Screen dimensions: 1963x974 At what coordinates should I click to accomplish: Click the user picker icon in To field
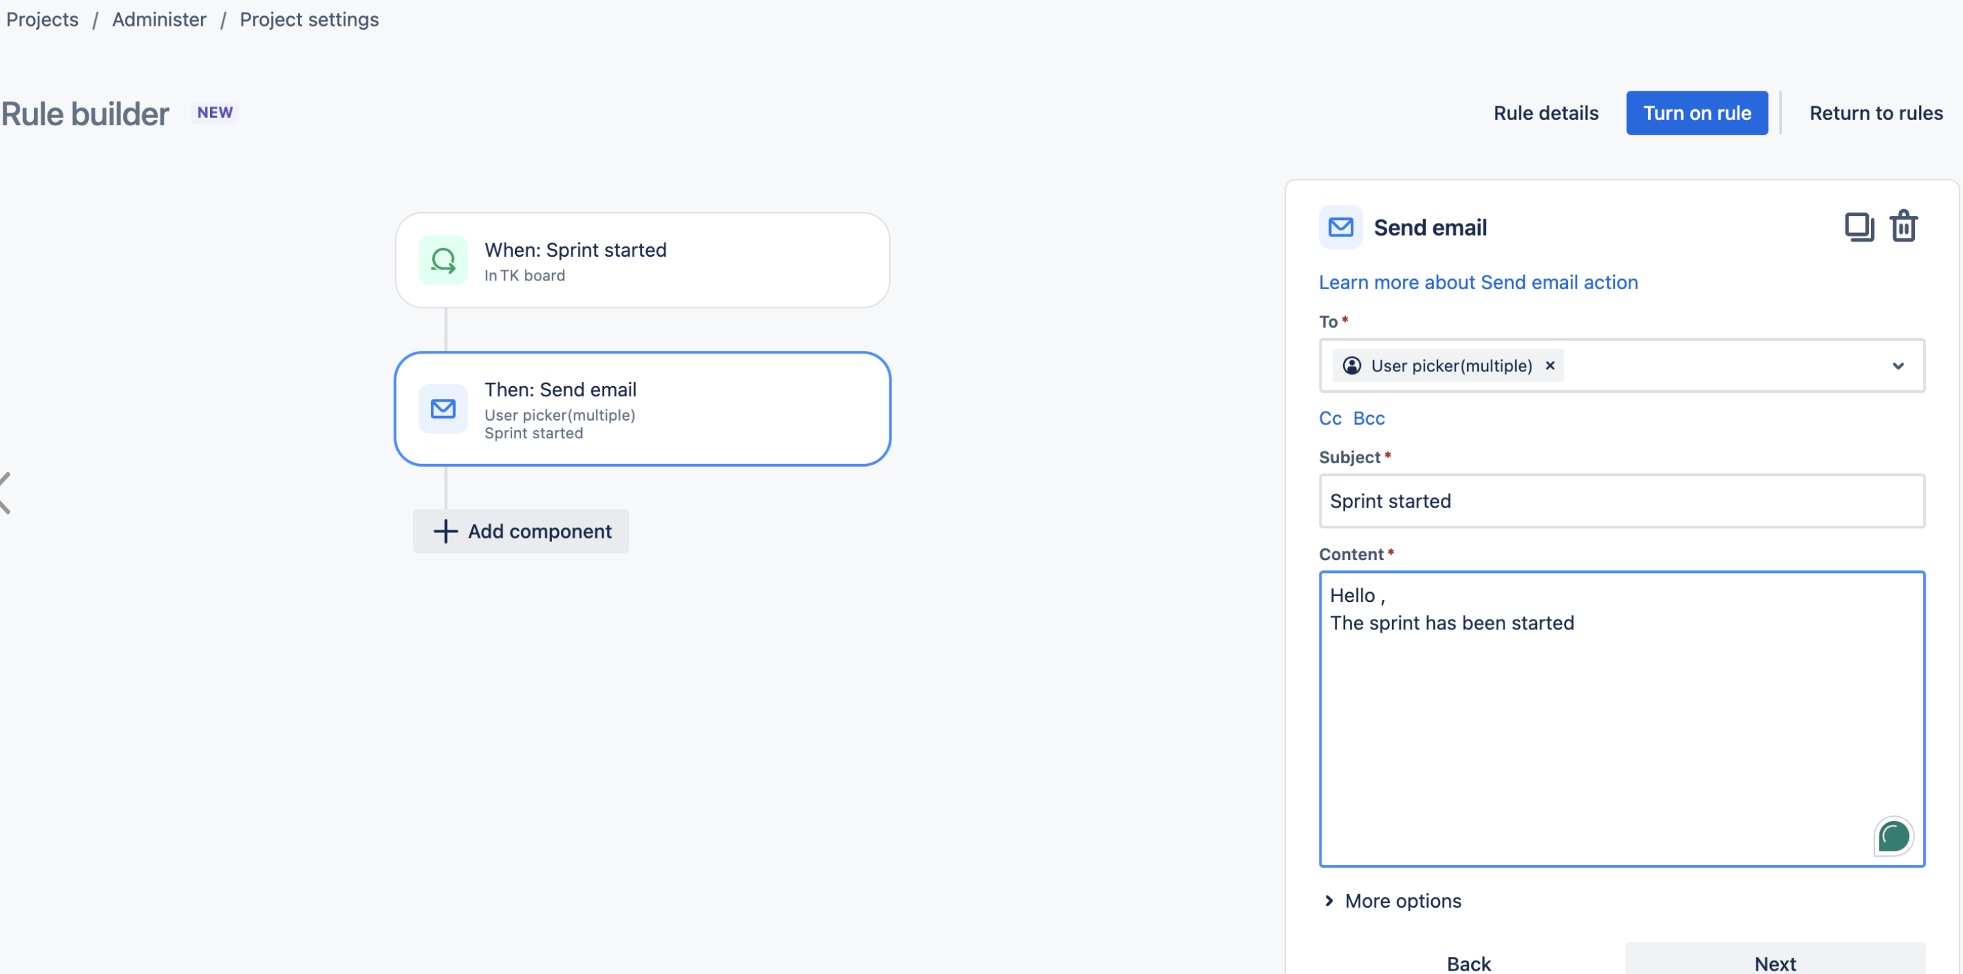[1352, 364]
